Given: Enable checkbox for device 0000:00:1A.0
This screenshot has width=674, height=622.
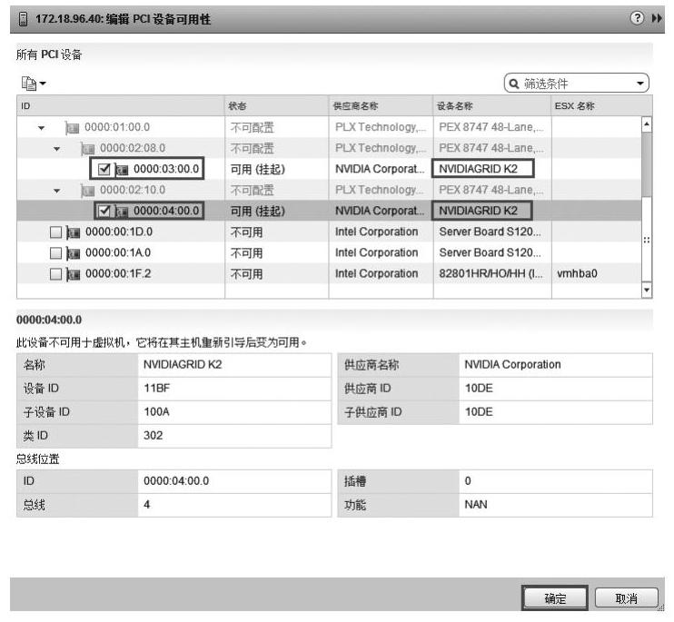Looking at the screenshot, I should [55, 252].
